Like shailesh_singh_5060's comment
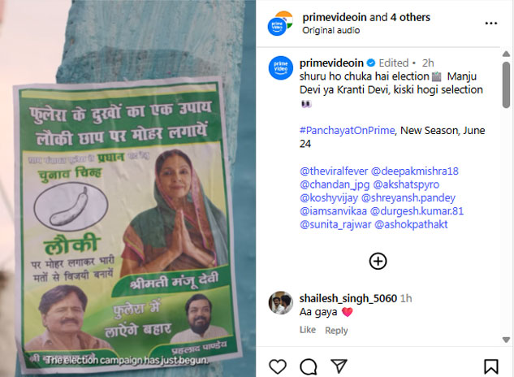 pos(308,330)
